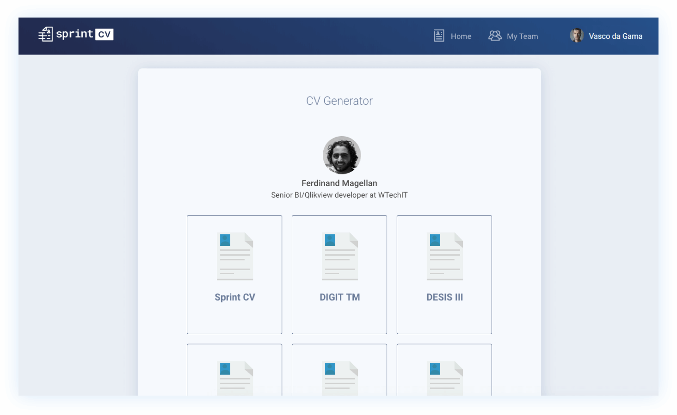
Task: Click Ferdinand Magellan's profile photo
Action: click(341, 155)
